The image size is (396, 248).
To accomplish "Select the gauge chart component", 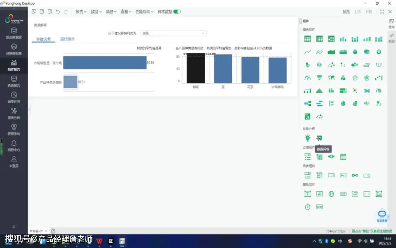I will click(307, 78).
